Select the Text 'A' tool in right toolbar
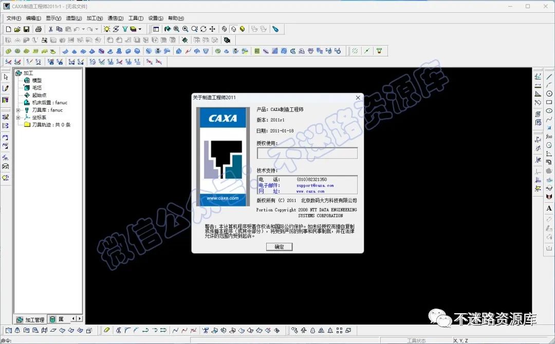The width and height of the screenshot is (555, 344). (x=549, y=208)
